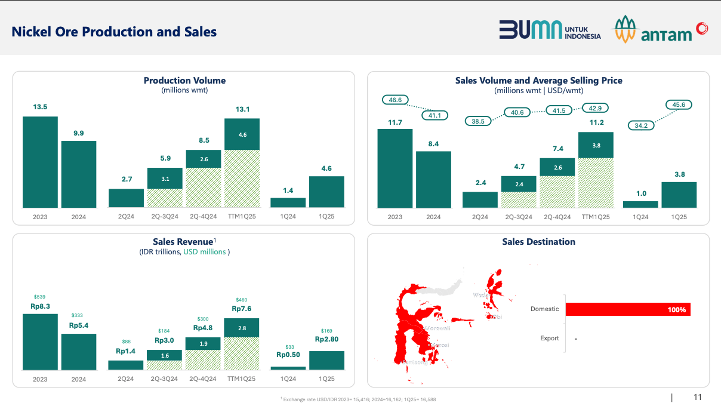Select the TTM1Q25 production segment labeled 4.6
Viewport: 721px width, 409px height.
click(x=242, y=134)
